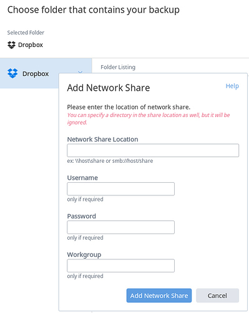Image resolution: width=249 pixels, height=313 pixels.
Task: Open the Help link in dialog
Action: [232, 86]
